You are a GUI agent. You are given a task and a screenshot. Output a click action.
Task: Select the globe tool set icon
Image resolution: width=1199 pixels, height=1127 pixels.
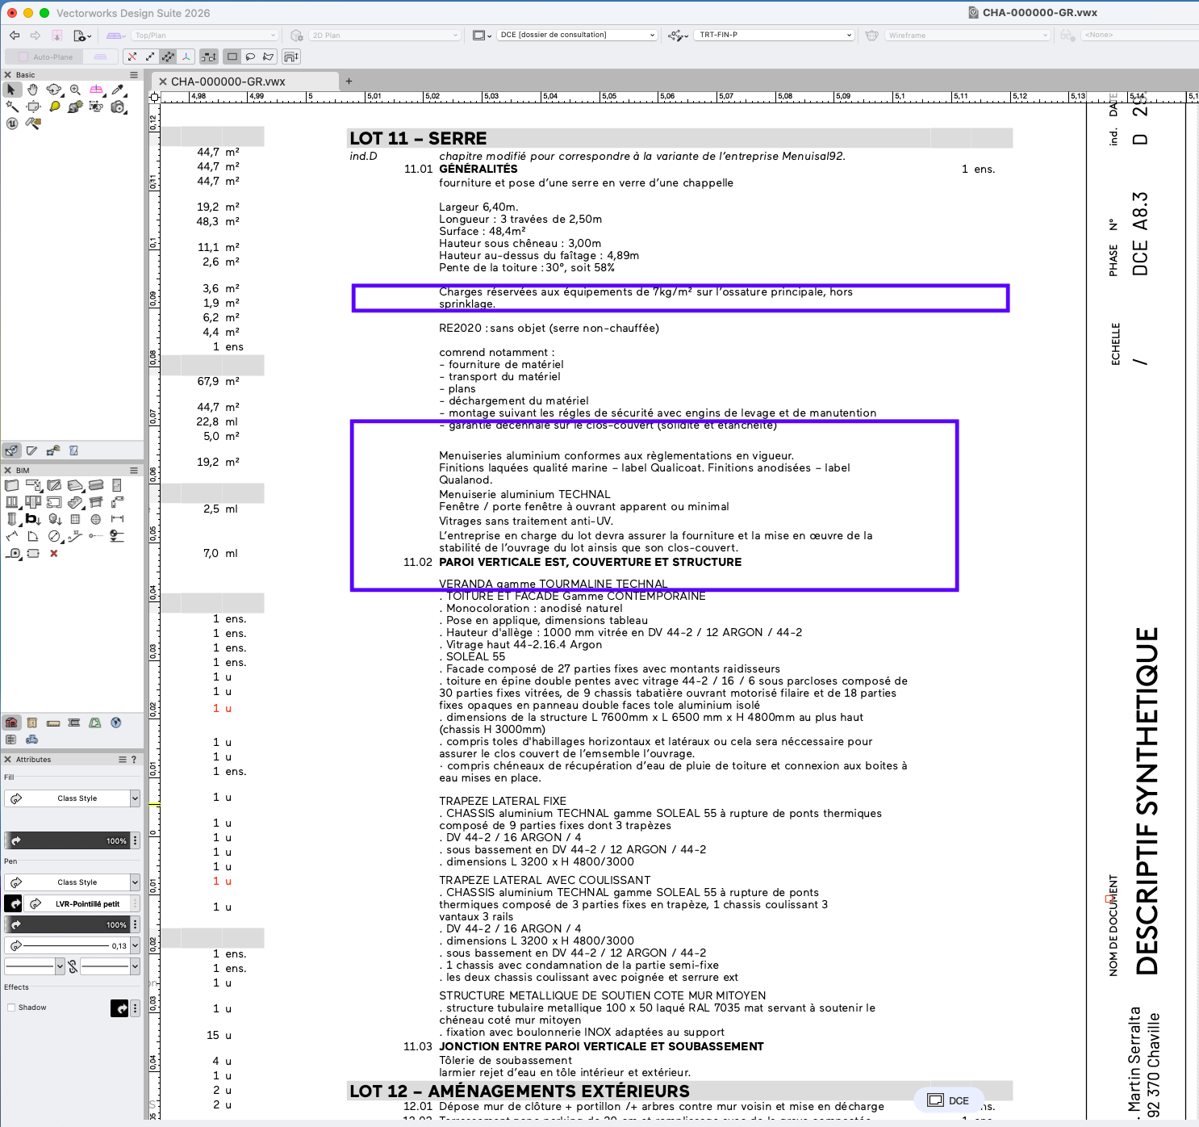(116, 723)
